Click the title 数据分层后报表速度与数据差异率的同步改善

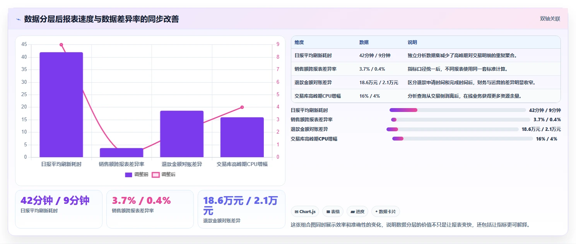coord(101,19)
